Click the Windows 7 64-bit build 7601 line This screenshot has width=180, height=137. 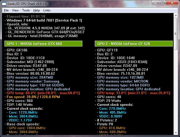point(43,20)
